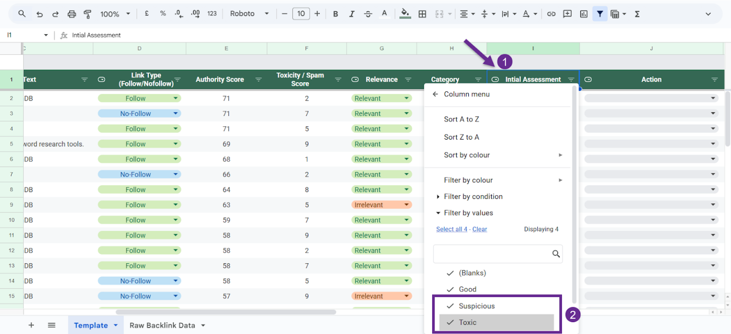Open Relevance column filter icon
This screenshot has width=731, height=334.
point(408,79)
